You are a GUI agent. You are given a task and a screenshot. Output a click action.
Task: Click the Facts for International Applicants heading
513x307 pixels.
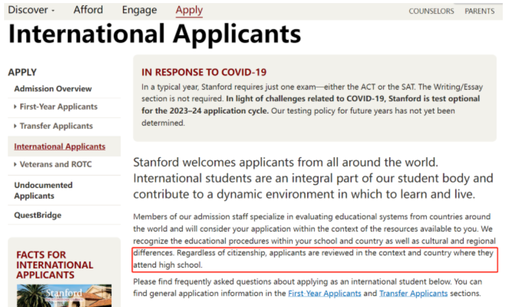(55, 265)
